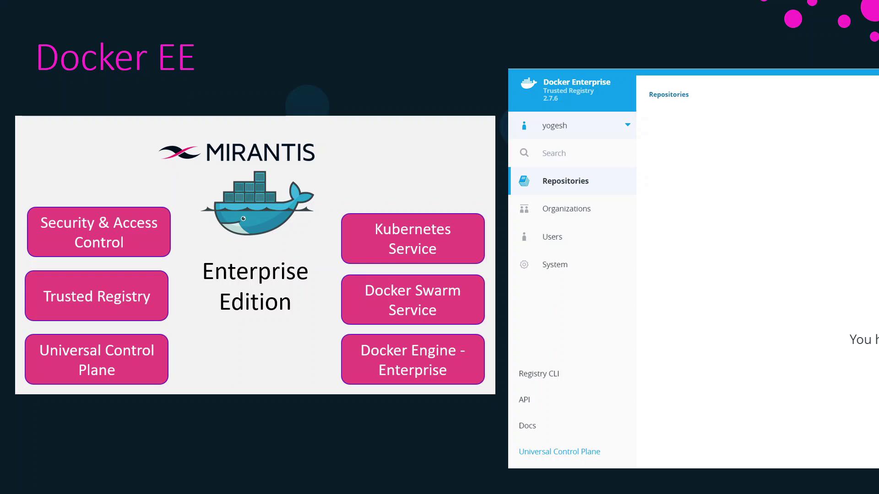
Task: Go to the Users section
Action: point(552,237)
